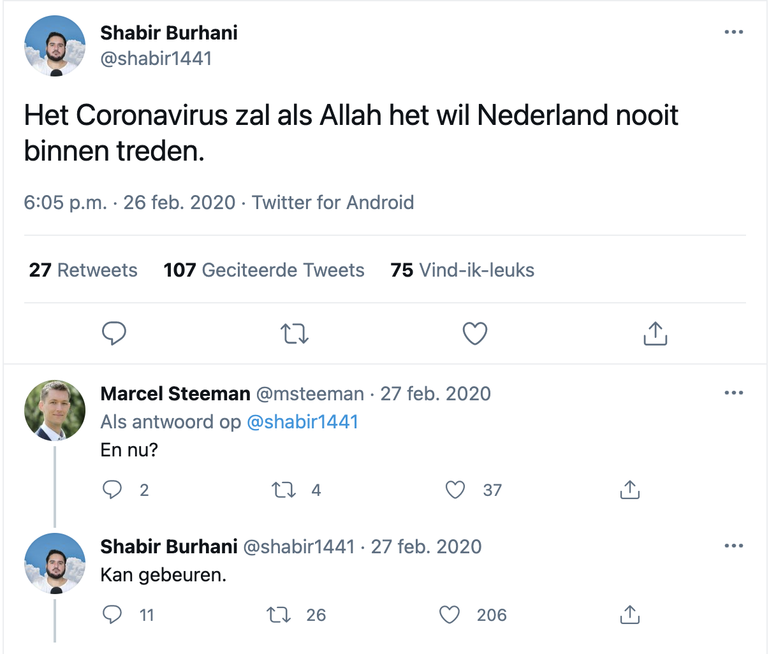This screenshot has width=769, height=654.
Task: Reply to the main coronavirus tweet
Action: point(114,333)
